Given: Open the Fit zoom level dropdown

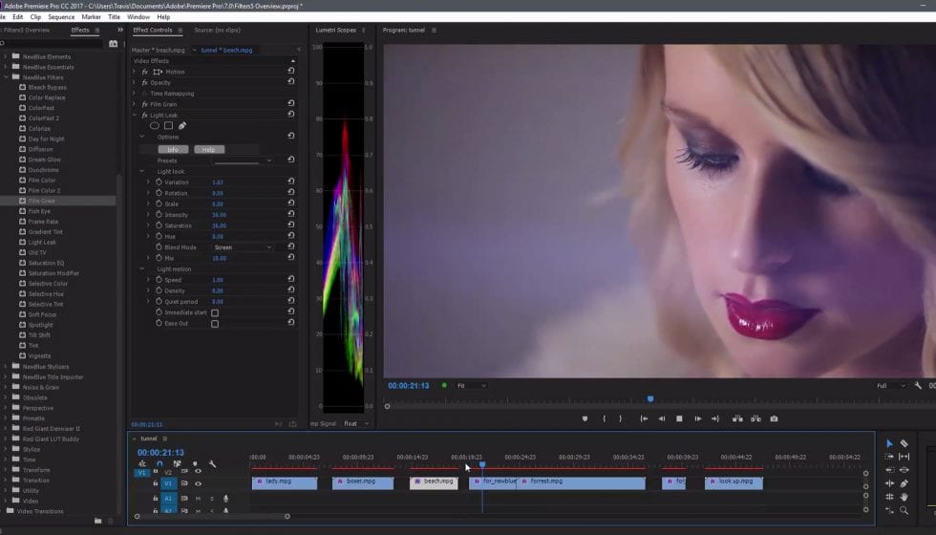Looking at the screenshot, I should (470, 386).
